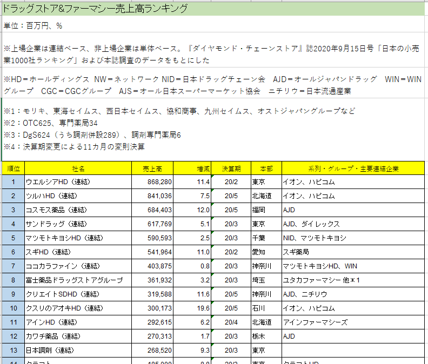Click the 決算期 column header
Image resolution: width=428 pixels, height=364 pixels.
click(x=231, y=168)
